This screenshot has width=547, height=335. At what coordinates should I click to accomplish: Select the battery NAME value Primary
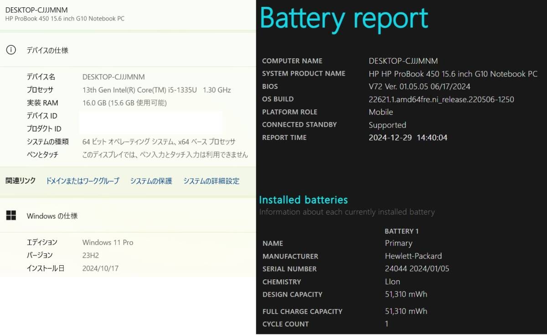pyautogui.click(x=398, y=243)
